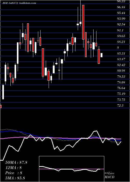
Task: Select the 98.33 price axis label
Action: [121, 1]
